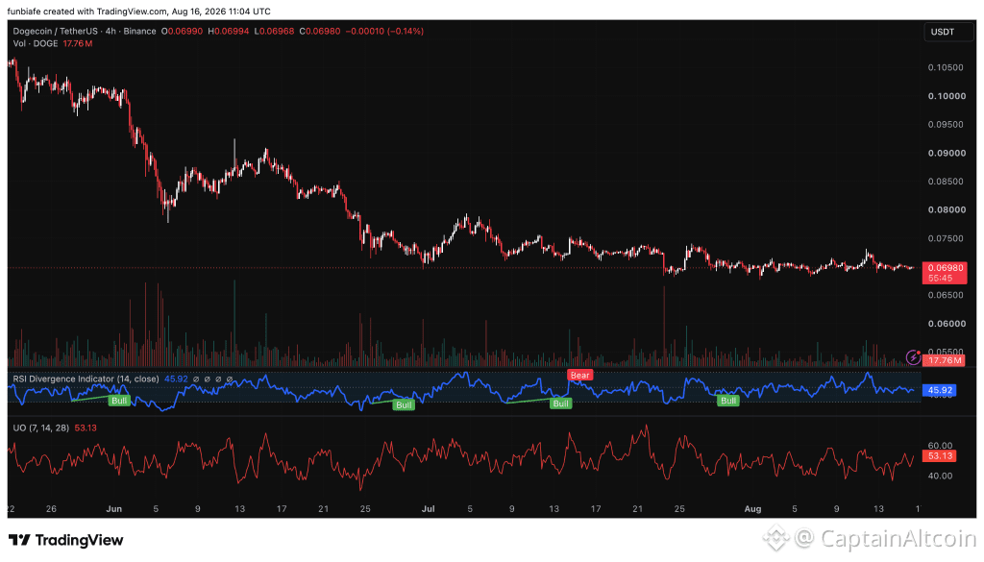Viewport: 984px width, 562px height.
Task: Click the 0.09000 price axis level
Action: (x=947, y=153)
